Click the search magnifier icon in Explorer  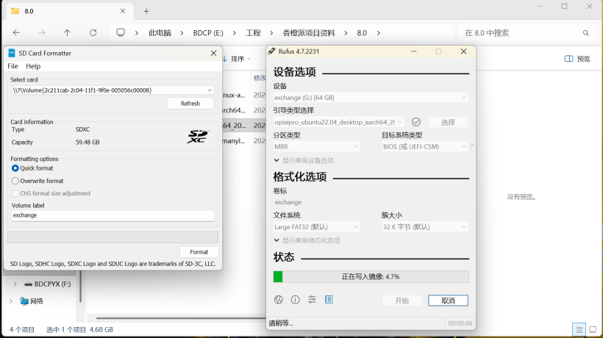coord(585,33)
